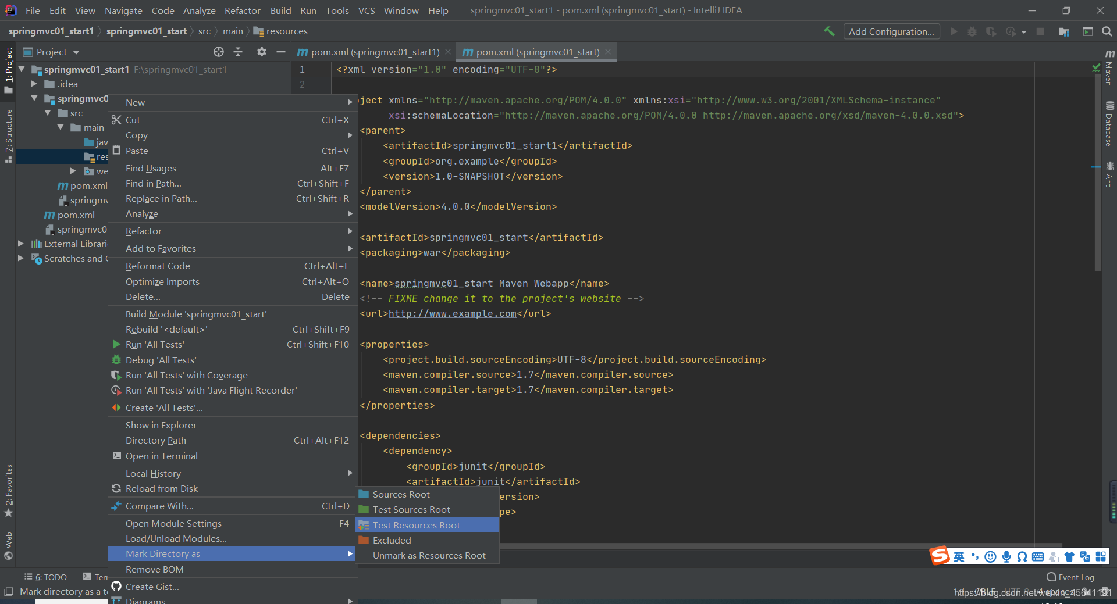The image size is (1117, 604).
Task: Open the Database tool window
Action: point(1109,123)
